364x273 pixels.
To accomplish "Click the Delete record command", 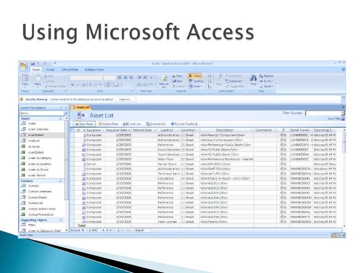I will [x=179, y=86].
